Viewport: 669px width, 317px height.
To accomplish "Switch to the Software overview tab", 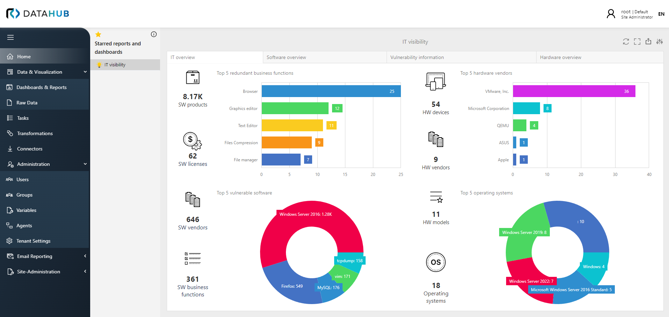I will (x=286, y=57).
